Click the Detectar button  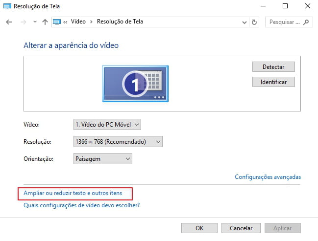click(x=273, y=67)
